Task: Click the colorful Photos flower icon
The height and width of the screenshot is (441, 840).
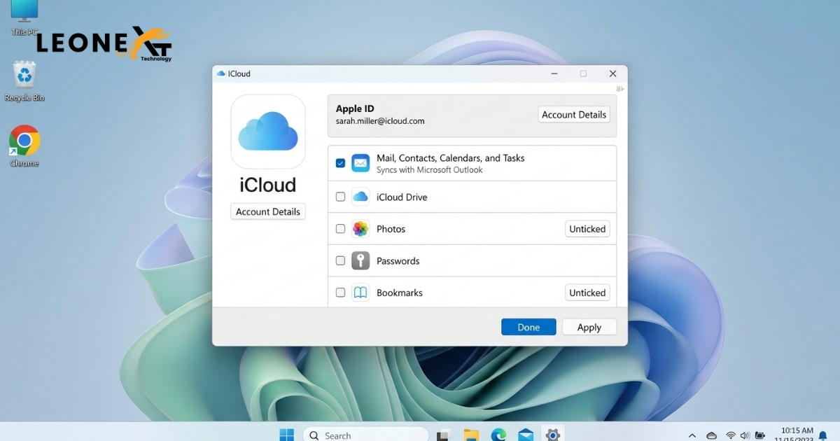Action: [360, 229]
